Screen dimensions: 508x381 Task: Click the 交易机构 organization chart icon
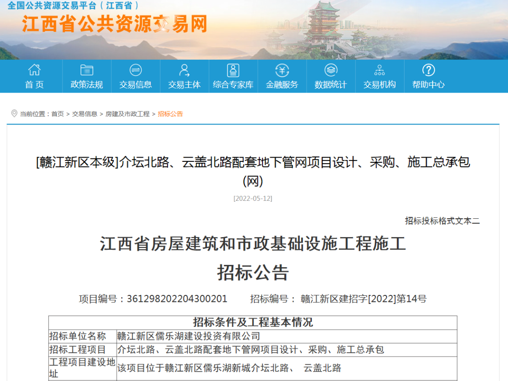(380, 70)
